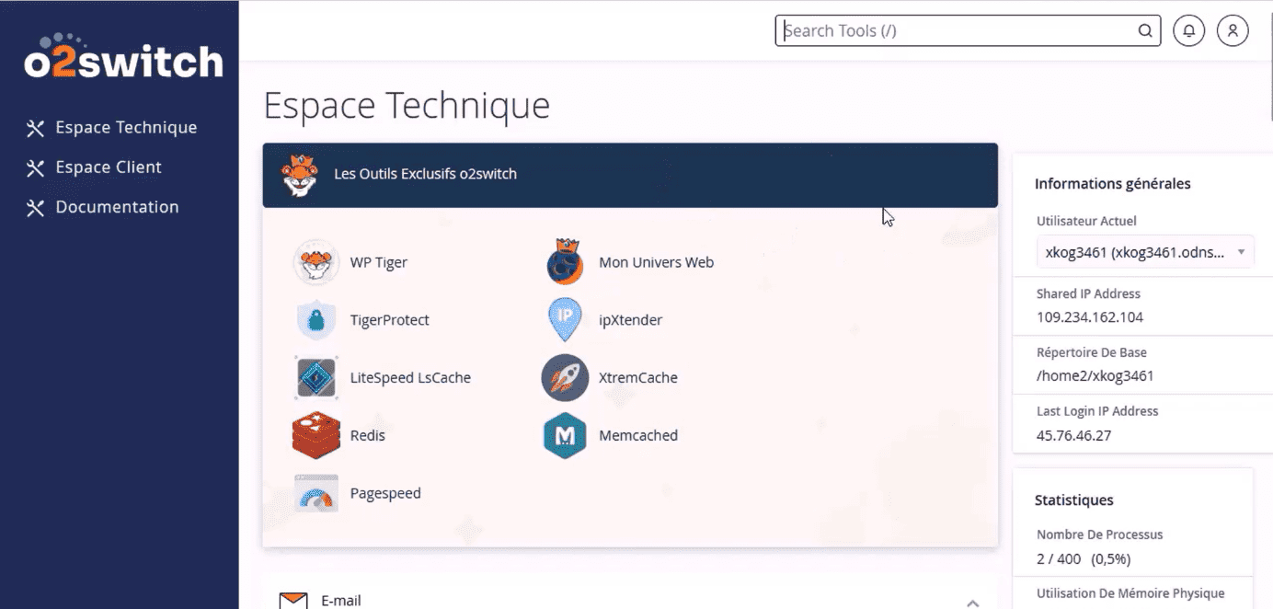Open the Pagespeed gauge icon
Screen dimensions: 1273x609
tap(316, 493)
